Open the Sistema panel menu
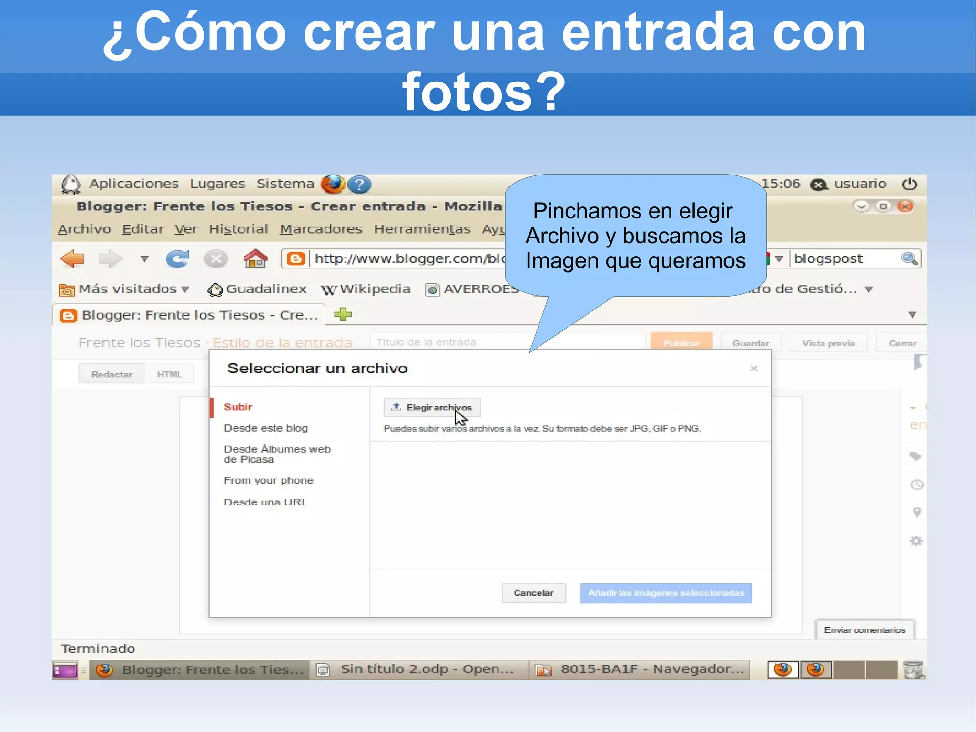The height and width of the screenshot is (732, 976). pos(285,184)
